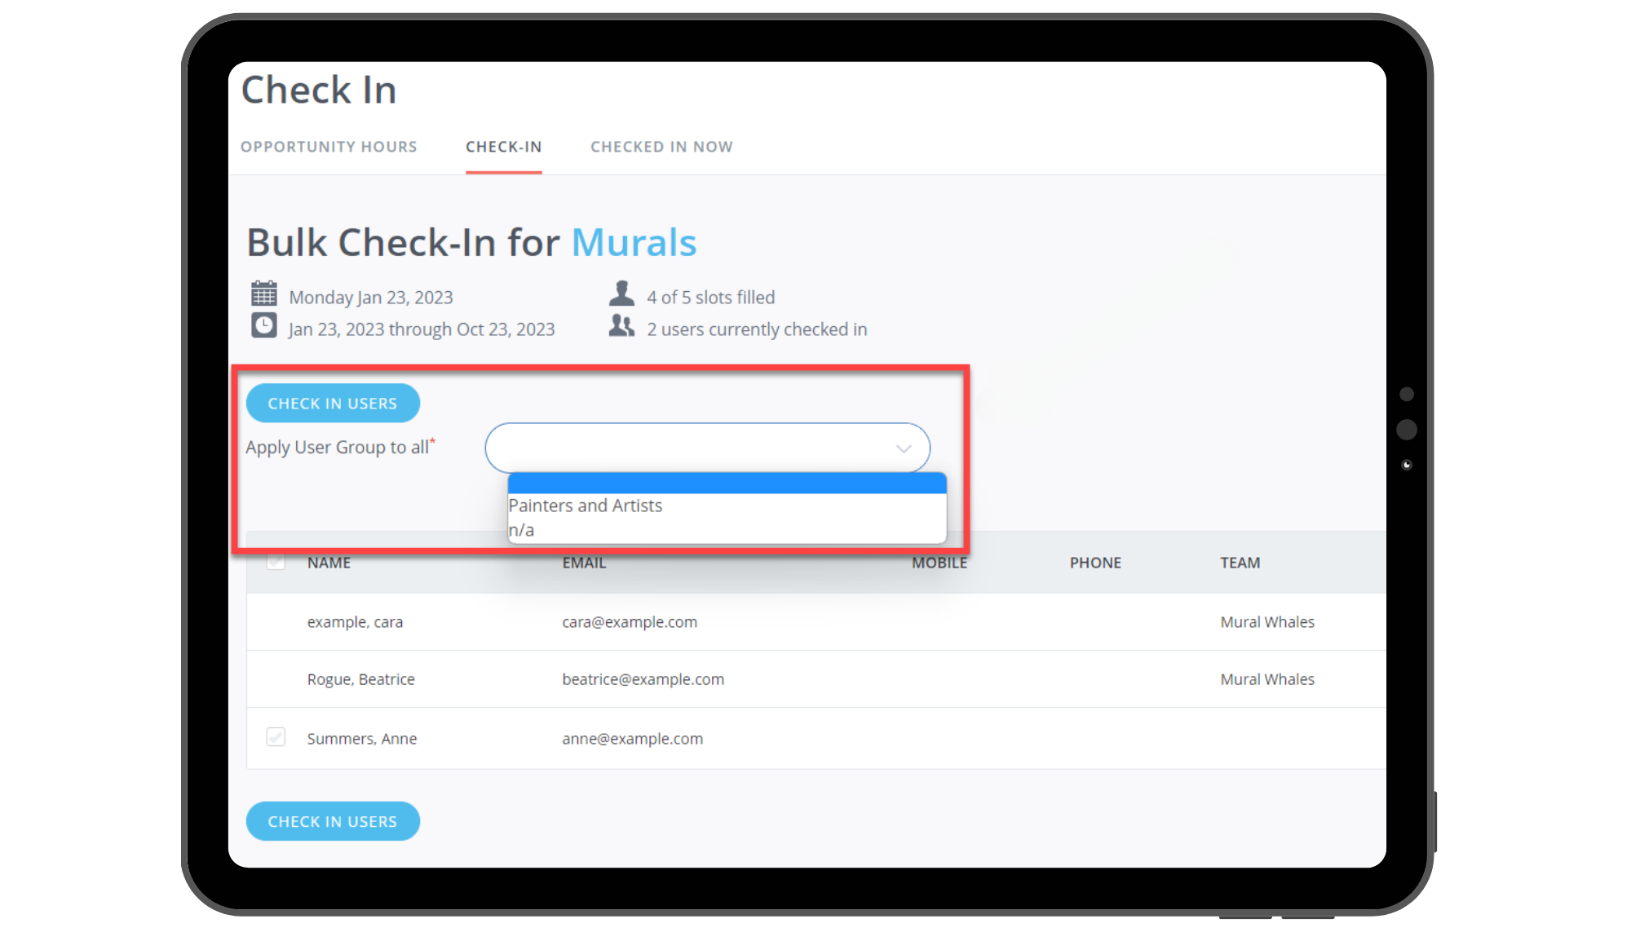Click email beatrice@example.com
The height and width of the screenshot is (941, 1631).
(x=643, y=679)
